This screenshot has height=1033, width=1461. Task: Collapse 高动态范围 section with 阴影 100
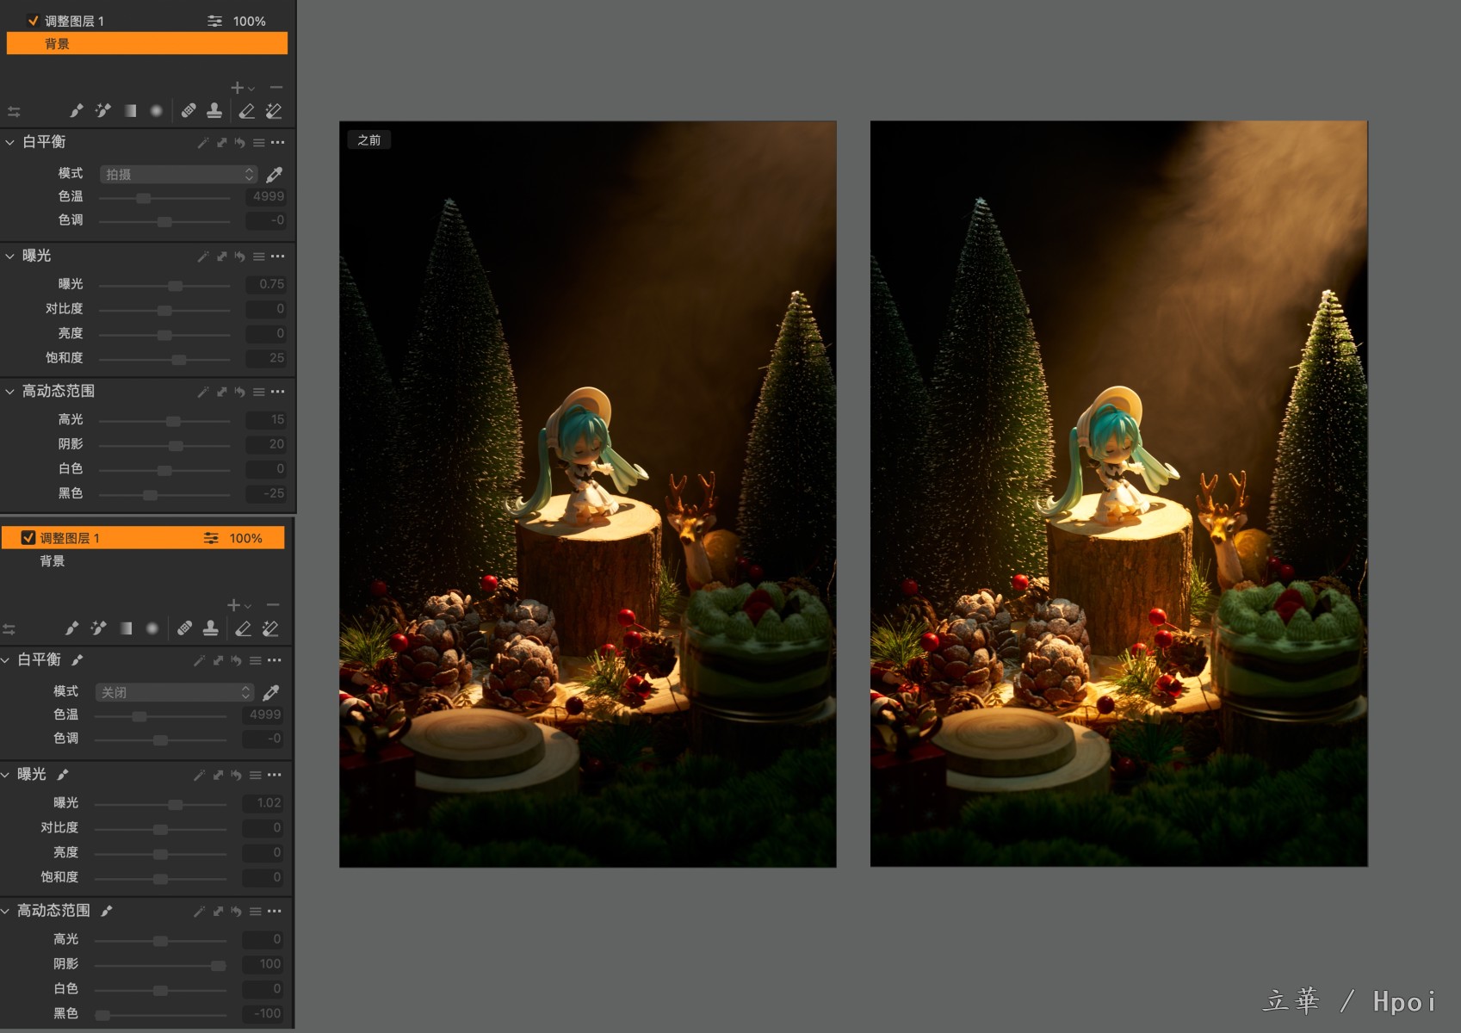click(x=6, y=912)
